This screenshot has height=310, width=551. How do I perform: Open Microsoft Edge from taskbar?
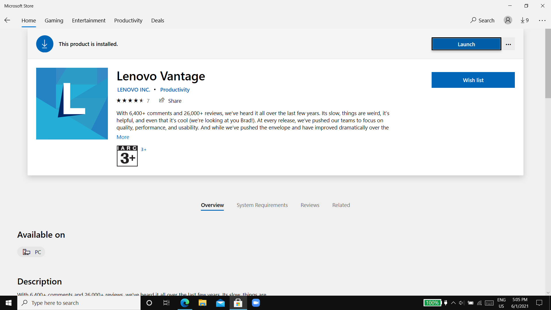click(x=185, y=303)
